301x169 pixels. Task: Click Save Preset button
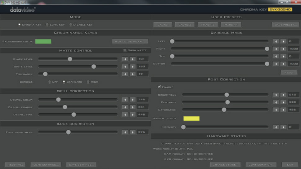tap(285, 25)
